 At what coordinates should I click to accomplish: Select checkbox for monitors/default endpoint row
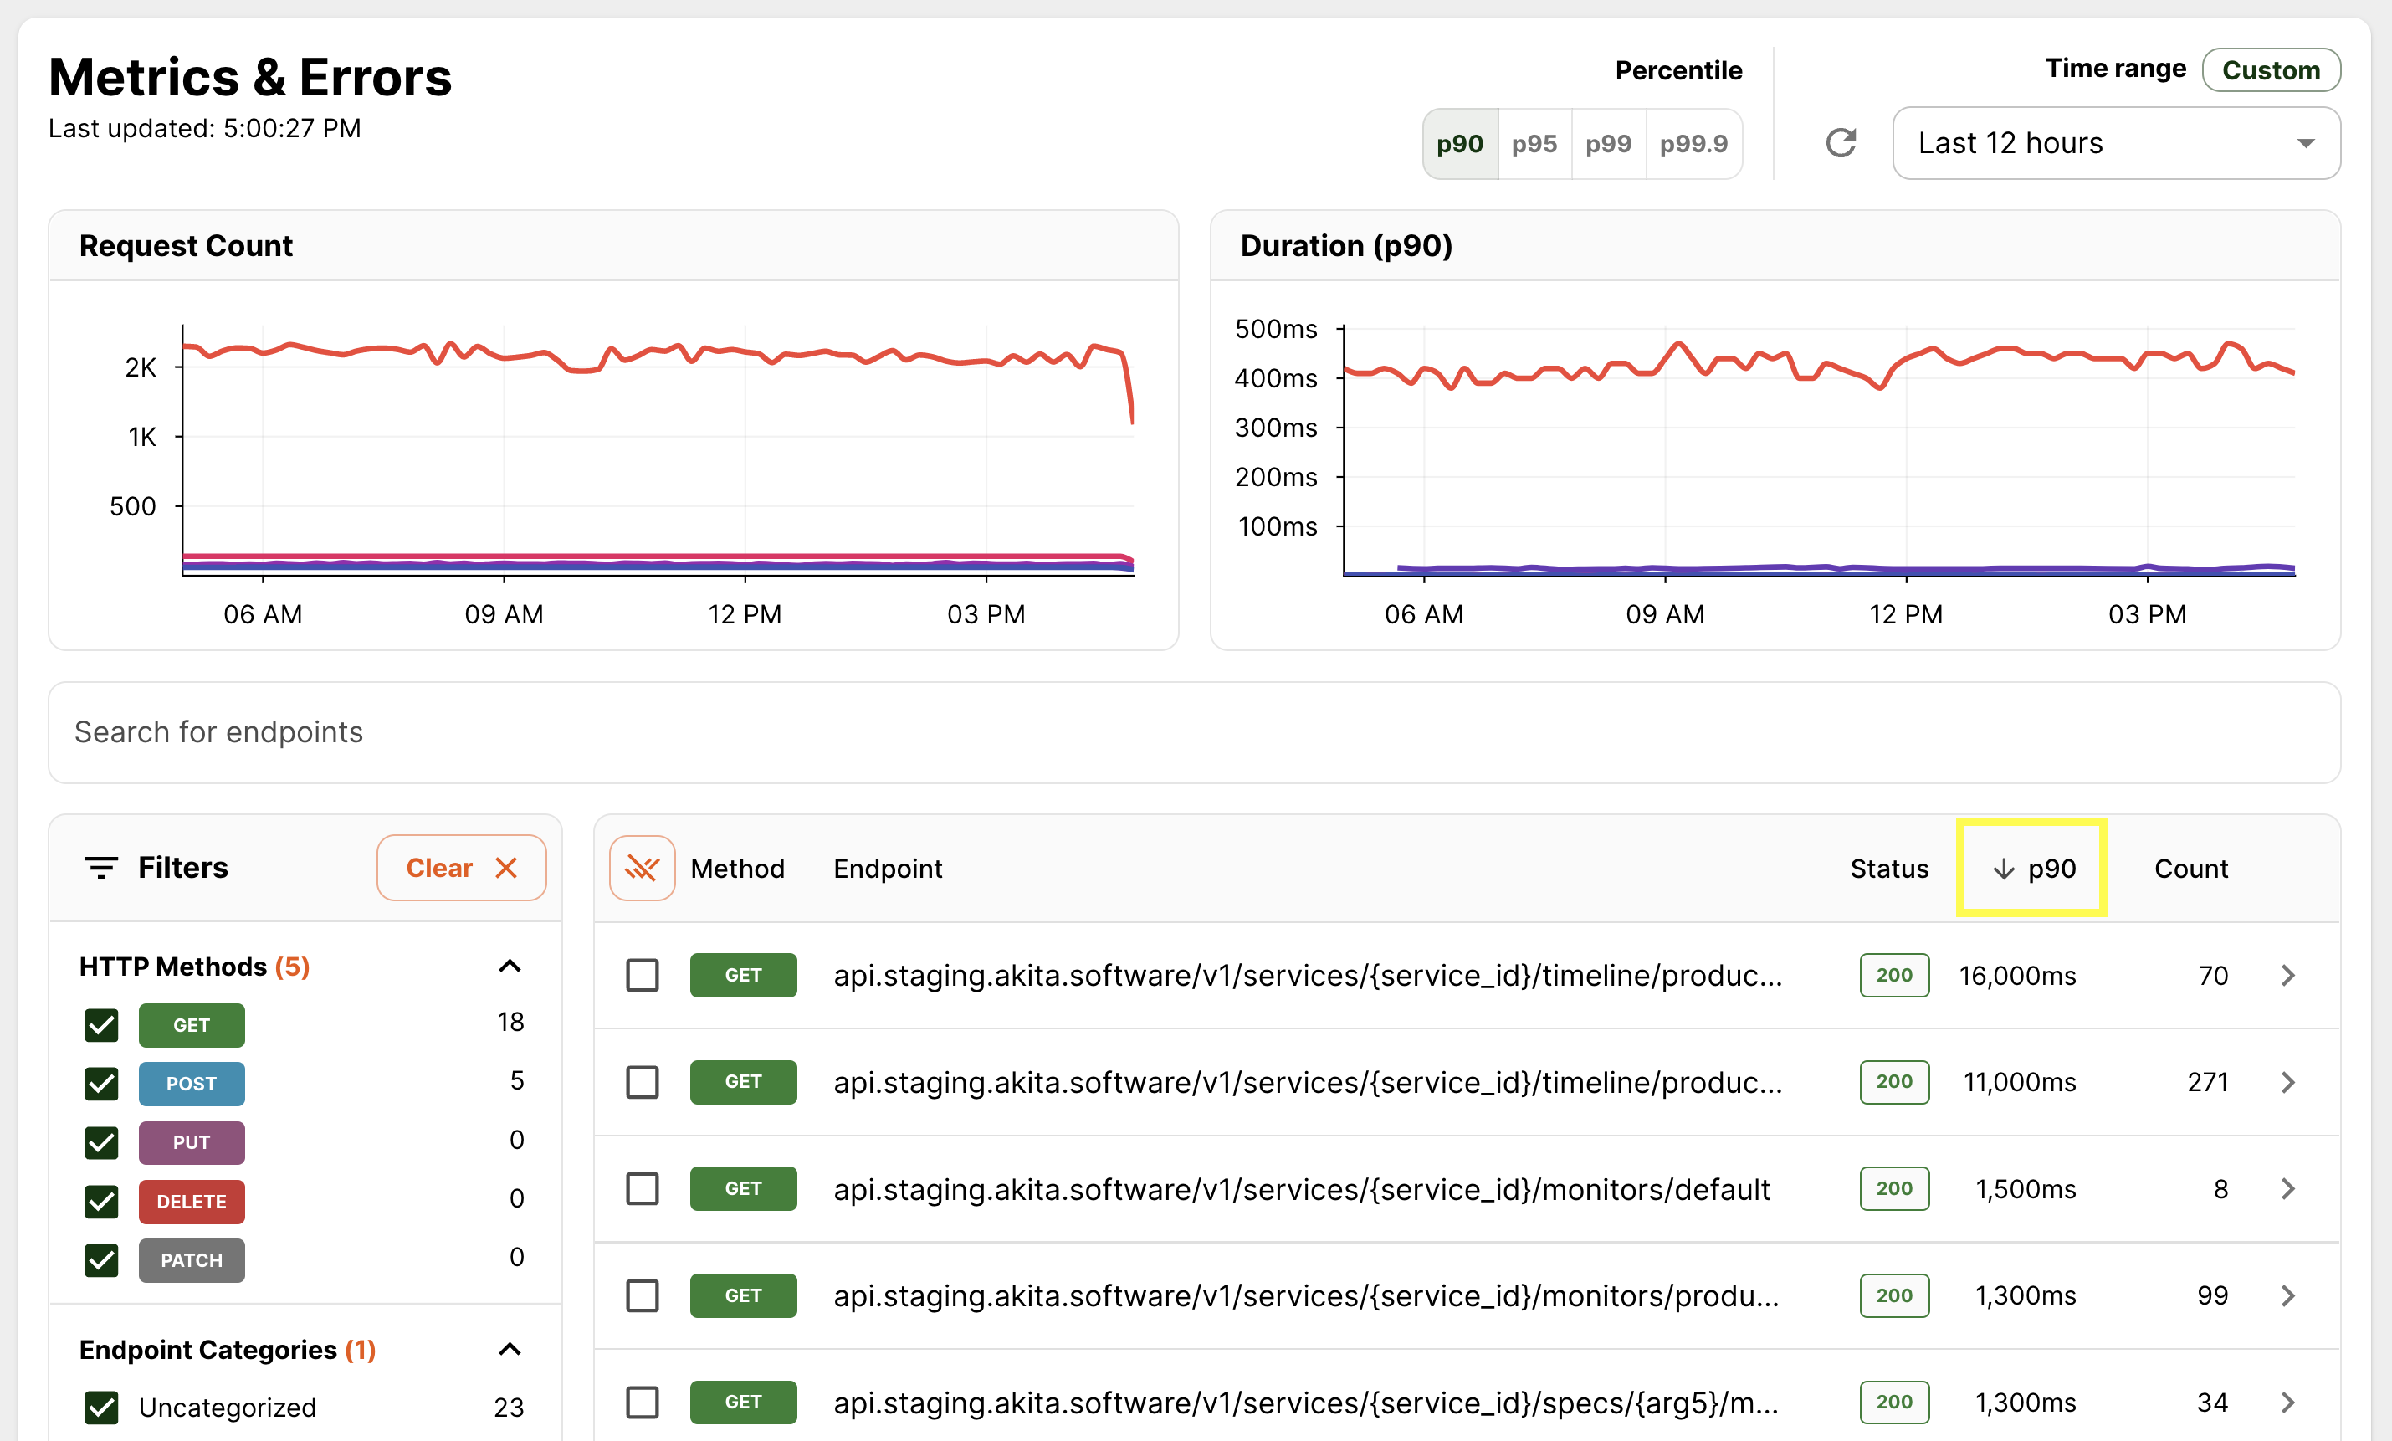[x=642, y=1188]
